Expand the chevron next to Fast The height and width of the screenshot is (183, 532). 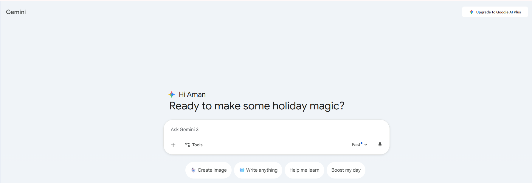click(366, 145)
